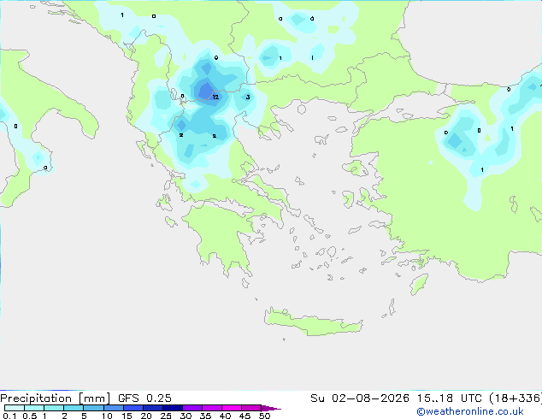Click the 'Precipitation [mm]' title text
542x419 pixels.
(x=56, y=398)
